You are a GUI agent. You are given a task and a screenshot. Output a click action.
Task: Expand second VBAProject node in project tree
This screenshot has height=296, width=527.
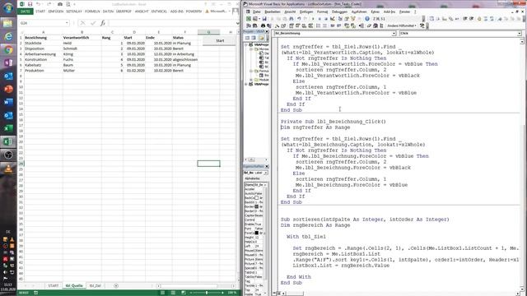246,84
